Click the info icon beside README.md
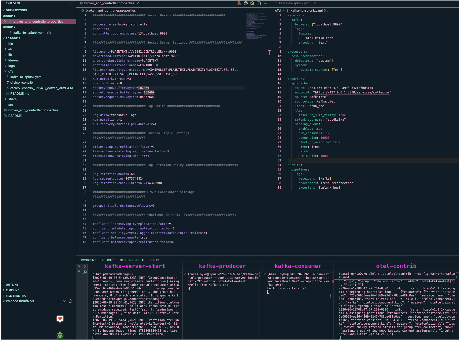459x340 pixels. pyautogui.click(x=7, y=93)
